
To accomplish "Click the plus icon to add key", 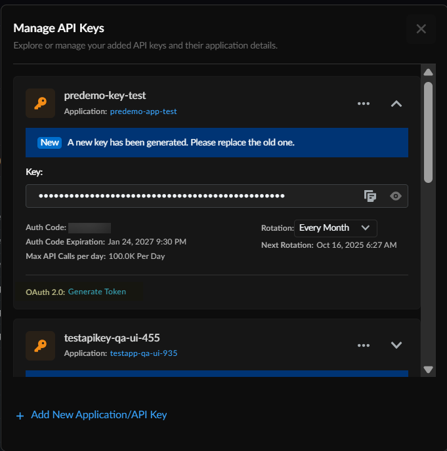I will (20, 416).
